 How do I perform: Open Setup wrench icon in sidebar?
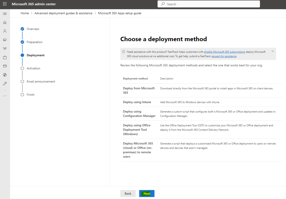point(5,84)
